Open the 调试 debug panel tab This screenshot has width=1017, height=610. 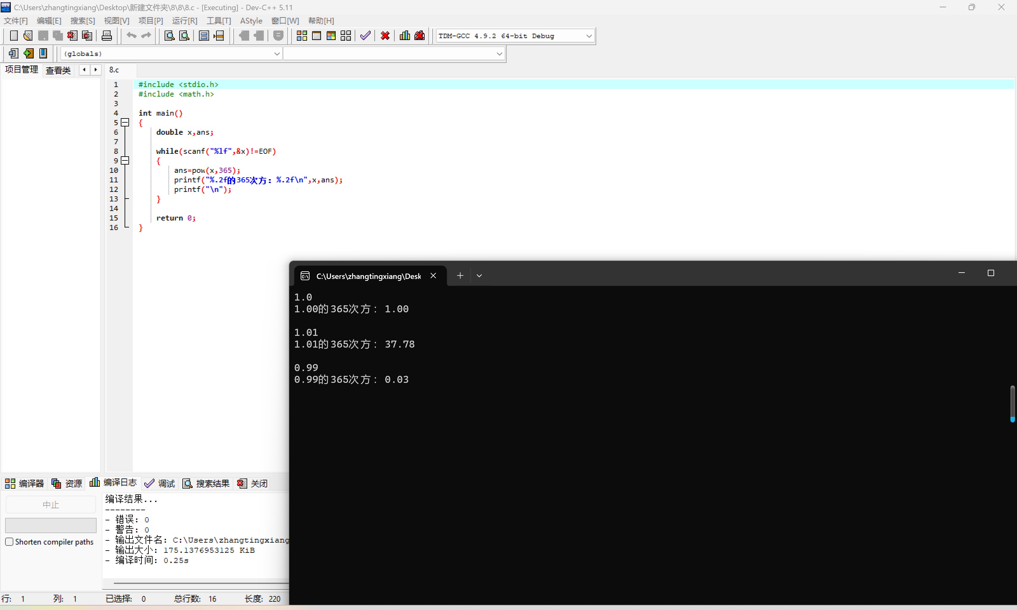click(160, 484)
